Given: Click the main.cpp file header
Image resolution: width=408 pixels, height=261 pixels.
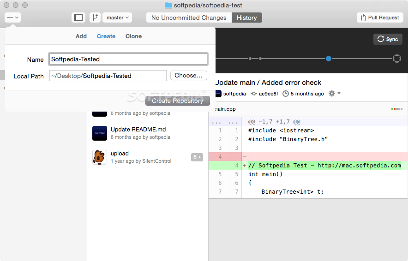Looking at the screenshot, I should 308,109.
